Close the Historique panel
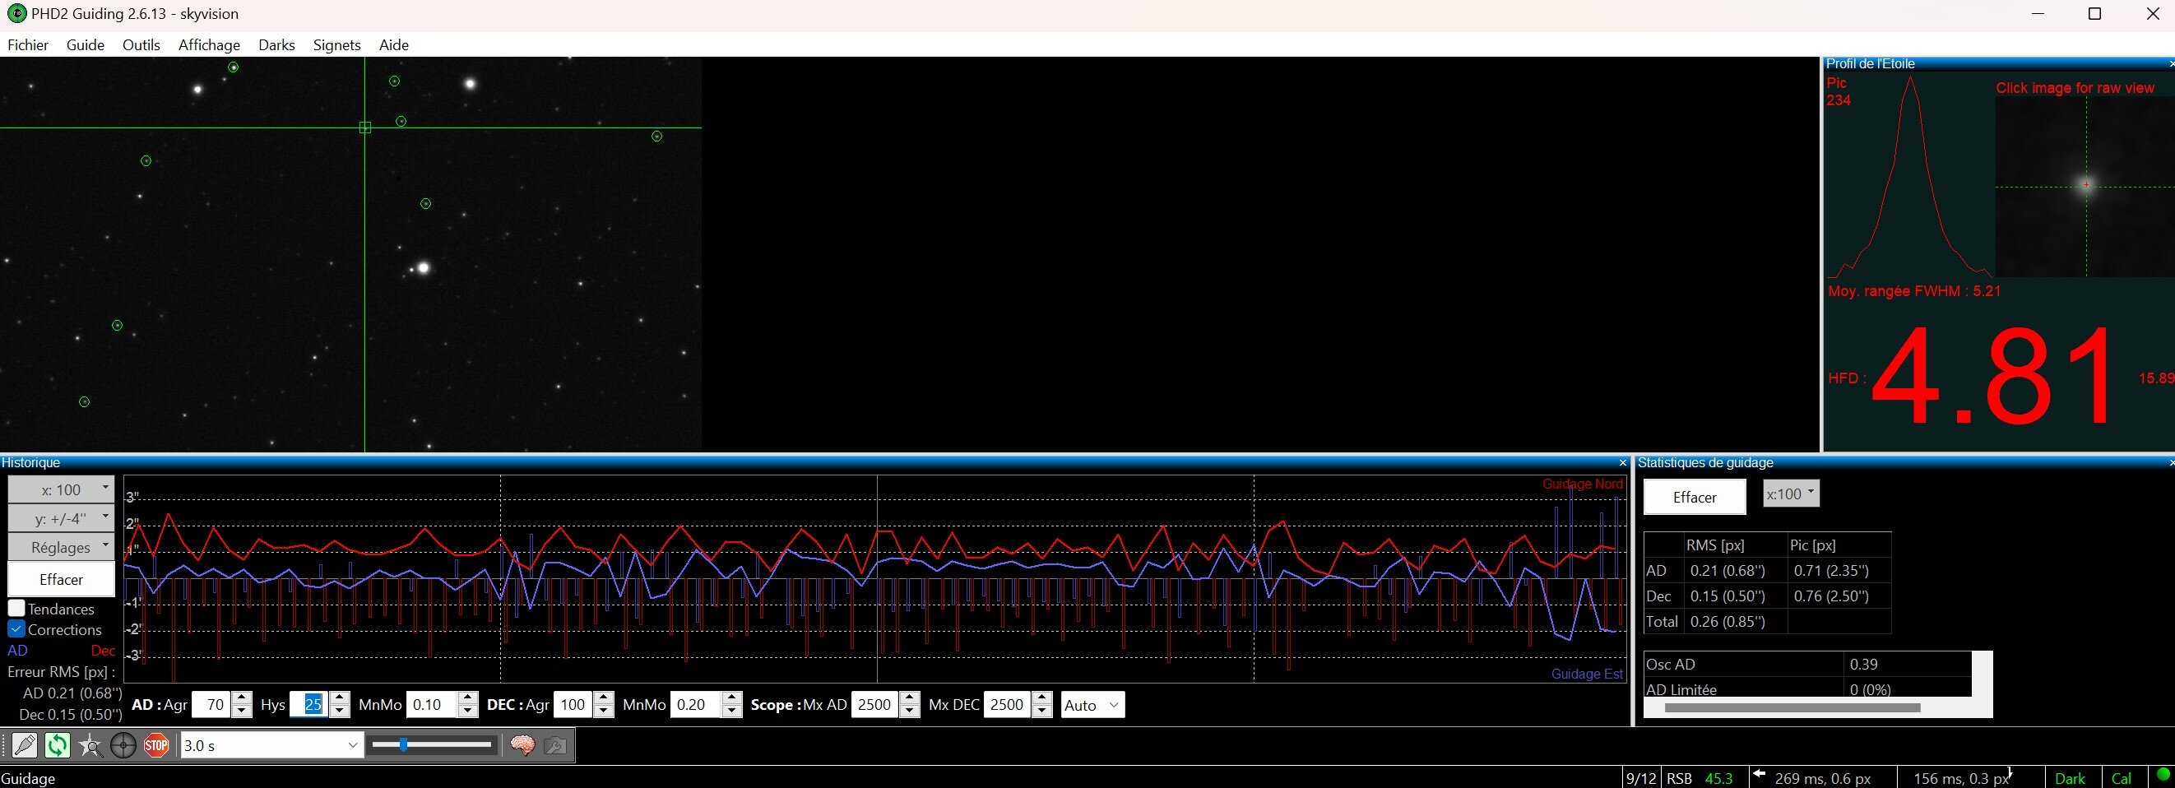 (1622, 463)
